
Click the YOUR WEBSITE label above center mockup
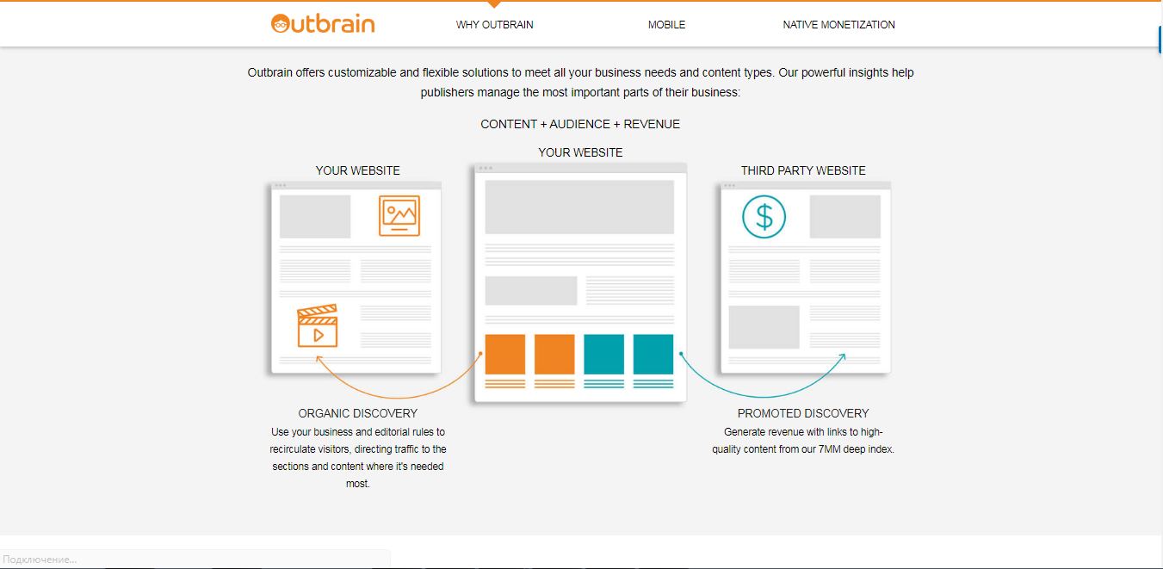579,152
